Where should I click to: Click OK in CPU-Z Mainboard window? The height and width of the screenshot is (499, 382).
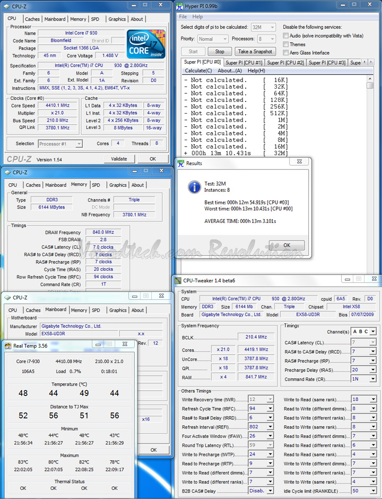coord(154,450)
